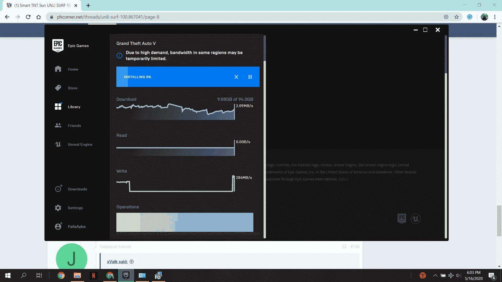
Task: Open the Task View taskbar icon
Action: click(39, 275)
